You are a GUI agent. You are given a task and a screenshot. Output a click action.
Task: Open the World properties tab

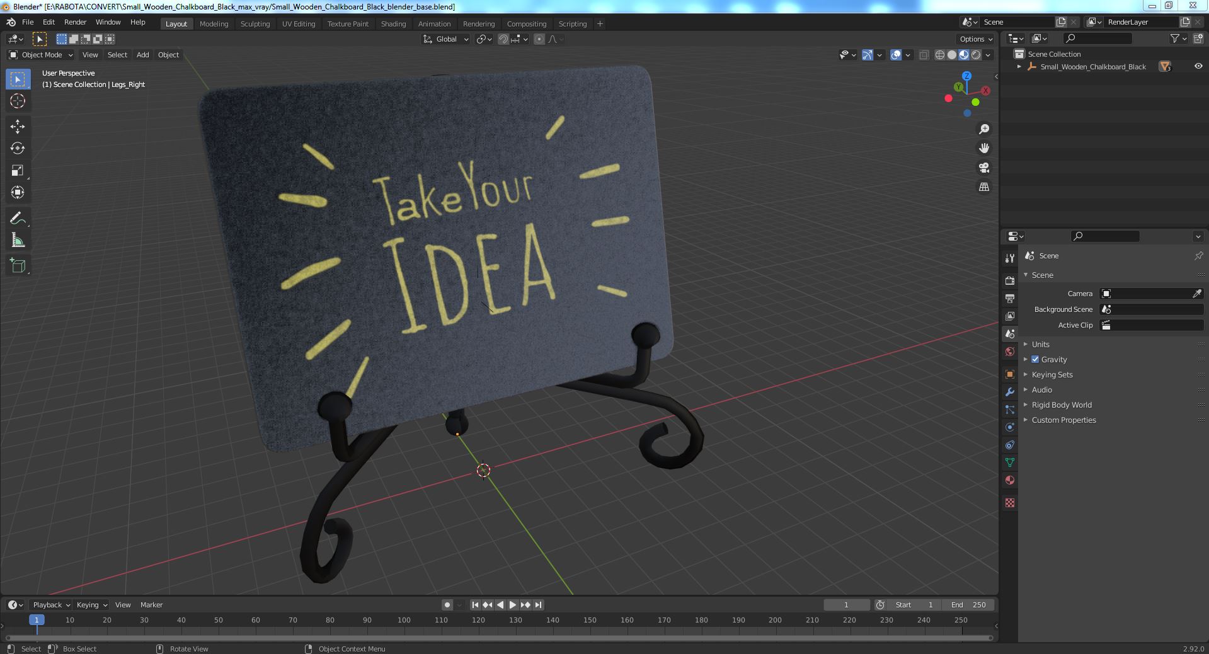pos(1010,352)
